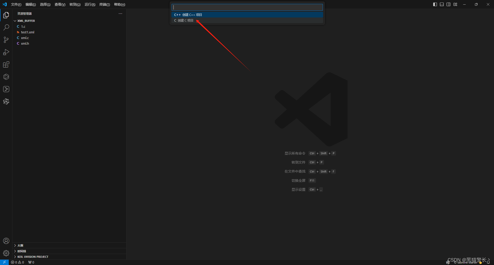Open the Manage gear icon
This screenshot has height=265, width=494.
click(x=6, y=253)
